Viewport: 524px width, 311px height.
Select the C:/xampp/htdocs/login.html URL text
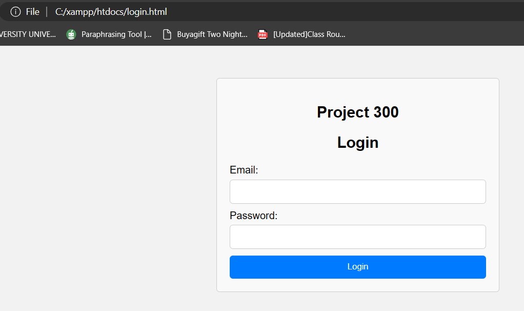pyautogui.click(x=111, y=12)
